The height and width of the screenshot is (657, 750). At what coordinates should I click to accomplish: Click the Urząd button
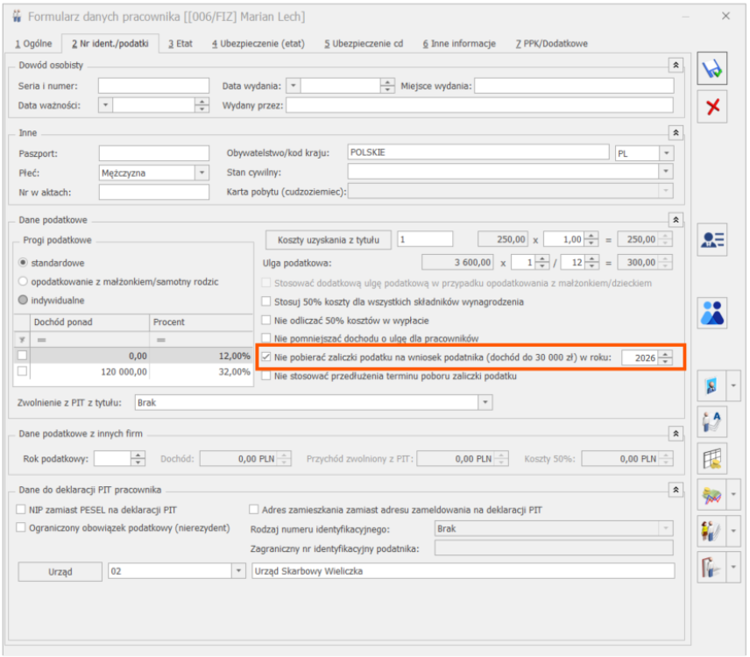coord(60,571)
